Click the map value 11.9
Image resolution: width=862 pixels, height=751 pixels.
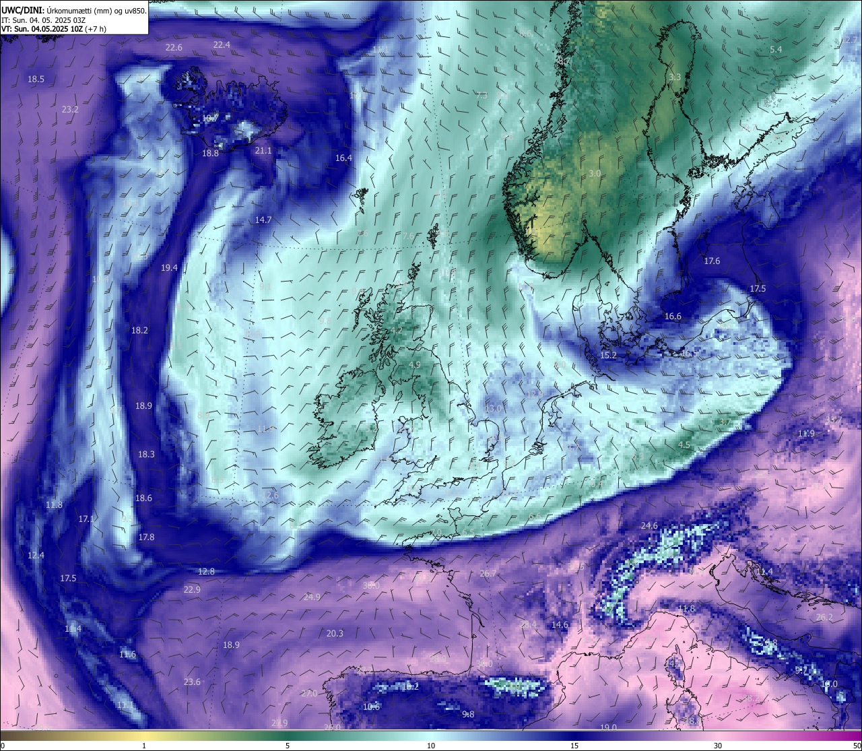(806, 433)
